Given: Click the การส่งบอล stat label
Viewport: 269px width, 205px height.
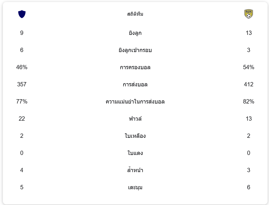Looking at the screenshot, I should (x=135, y=85).
